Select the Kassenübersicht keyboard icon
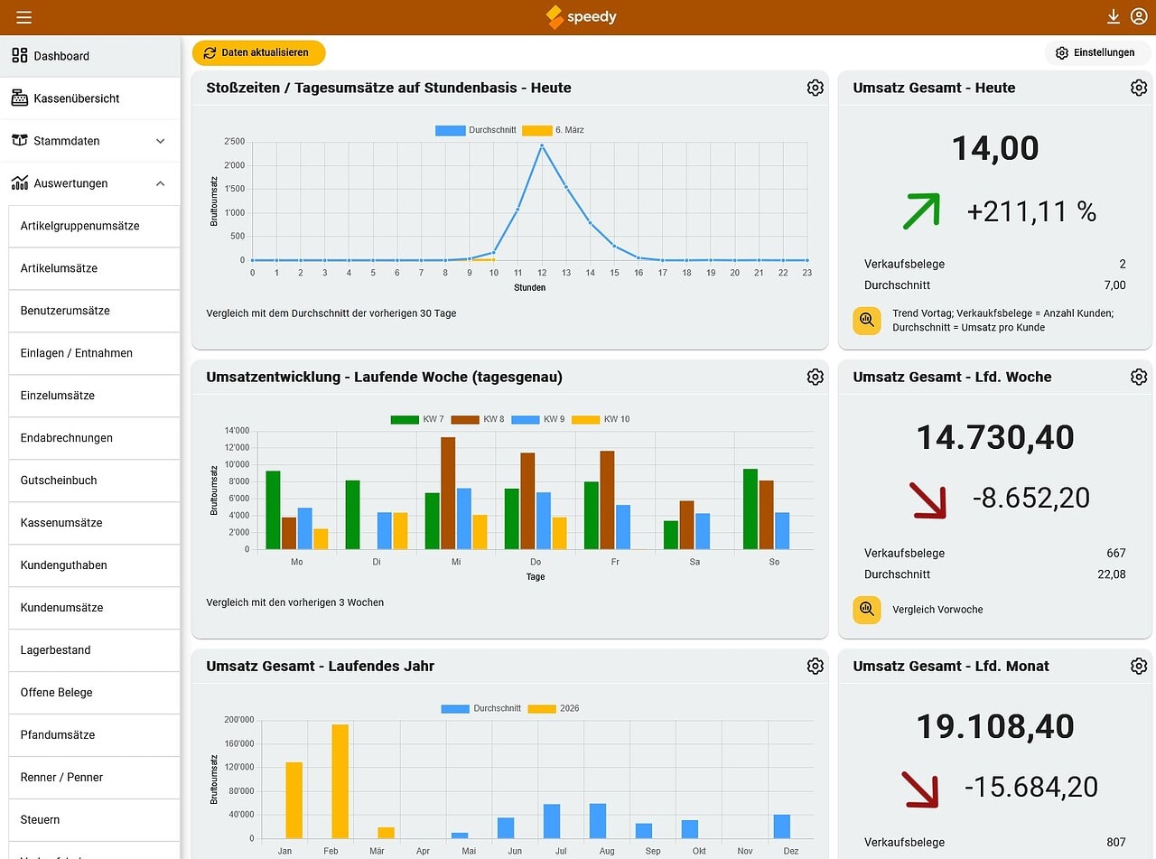The width and height of the screenshot is (1156, 859). tap(19, 98)
